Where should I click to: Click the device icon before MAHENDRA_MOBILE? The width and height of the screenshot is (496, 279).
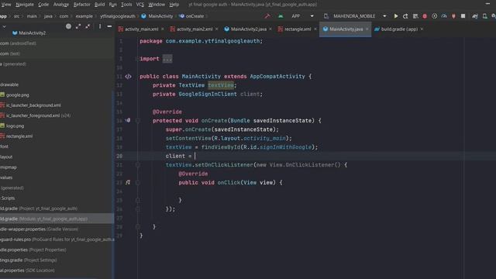[x=326, y=15]
